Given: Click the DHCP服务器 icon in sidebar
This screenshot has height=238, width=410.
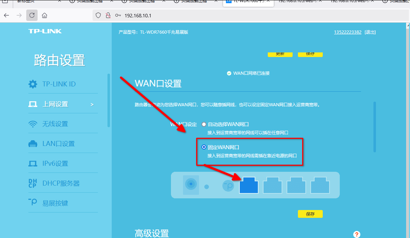Looking at the screenshot, I should [33, 183].
